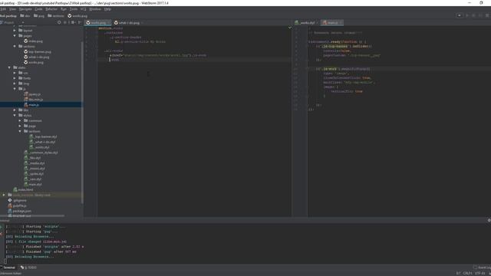Collapse the pages folder
491x276 pixels.
pyautogui.click(x=15, y=36)
